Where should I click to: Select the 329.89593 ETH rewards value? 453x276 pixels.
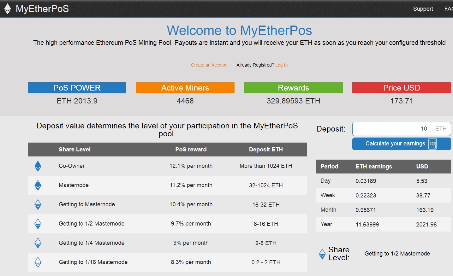pyautogui.click(x=293, y=101)
